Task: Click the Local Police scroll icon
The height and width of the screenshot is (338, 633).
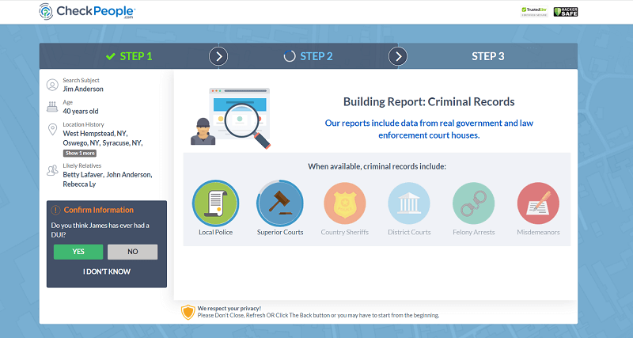Action: coord(216,203)
